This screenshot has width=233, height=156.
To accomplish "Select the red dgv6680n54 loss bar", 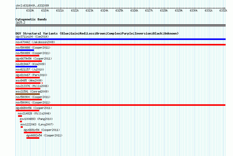I will coord(27,111).
